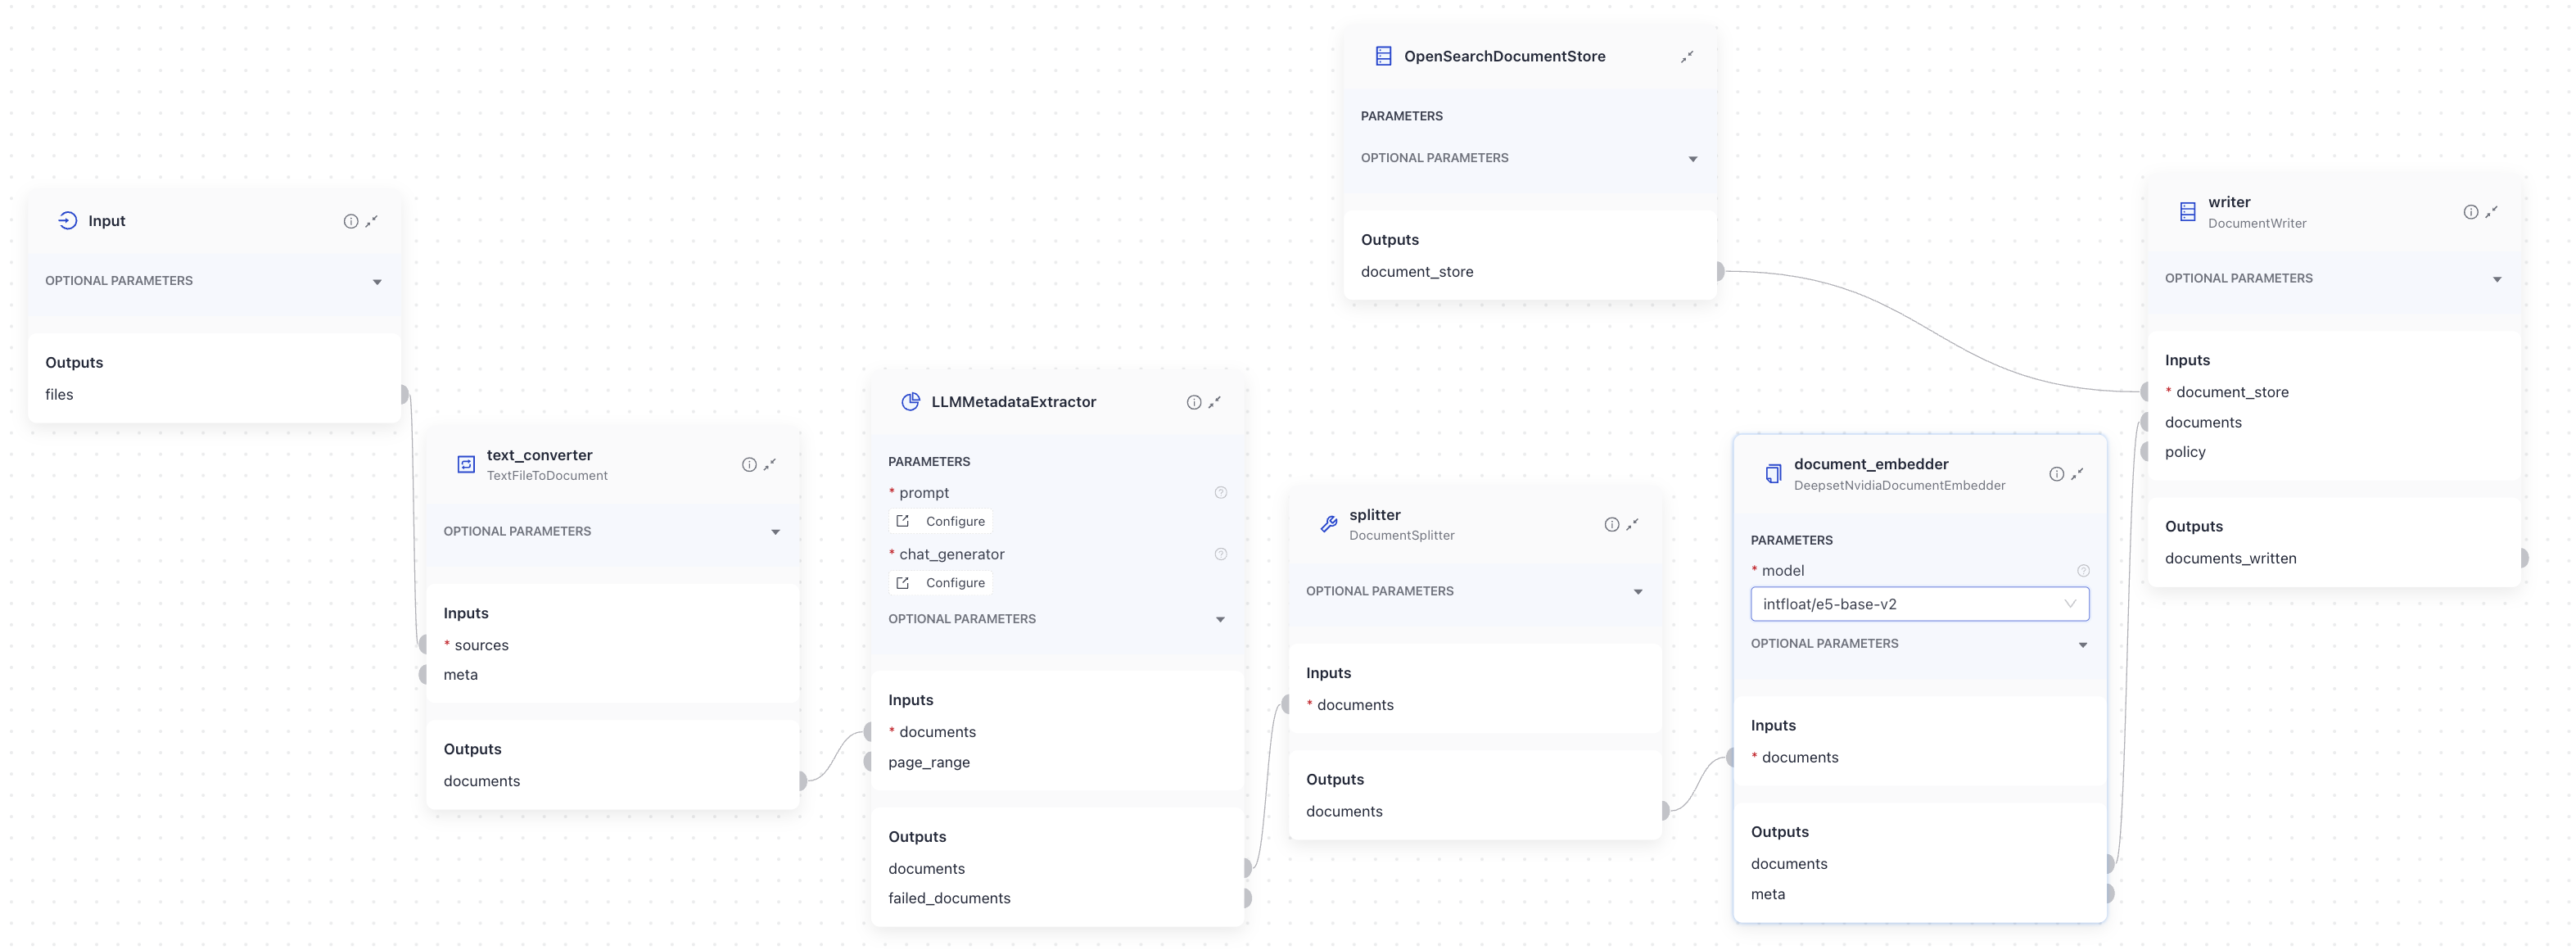This screenshot has width=2576, height=950.
Task: Click help icon next to chat_generator parameter
Action: [1220, 554]
